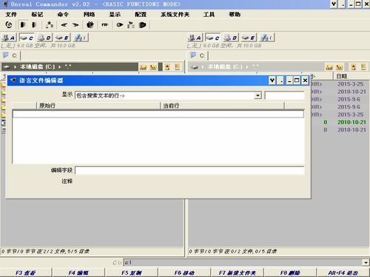Click second folder icon in right path bar

(340, 67)
